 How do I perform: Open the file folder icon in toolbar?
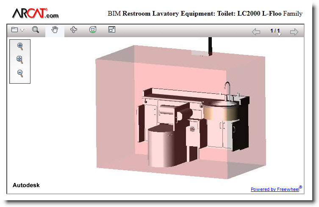pyautogui.click(x=14, y=30)
